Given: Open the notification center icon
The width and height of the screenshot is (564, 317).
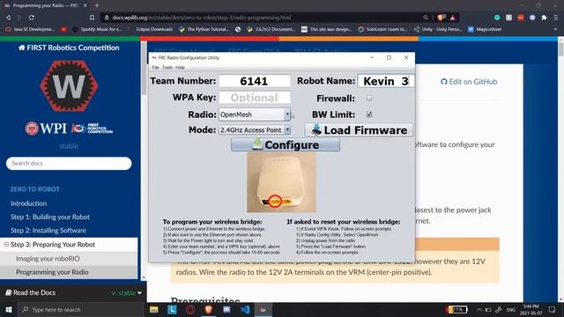Looking at the screenshot, I should click(x=553, y=309).
